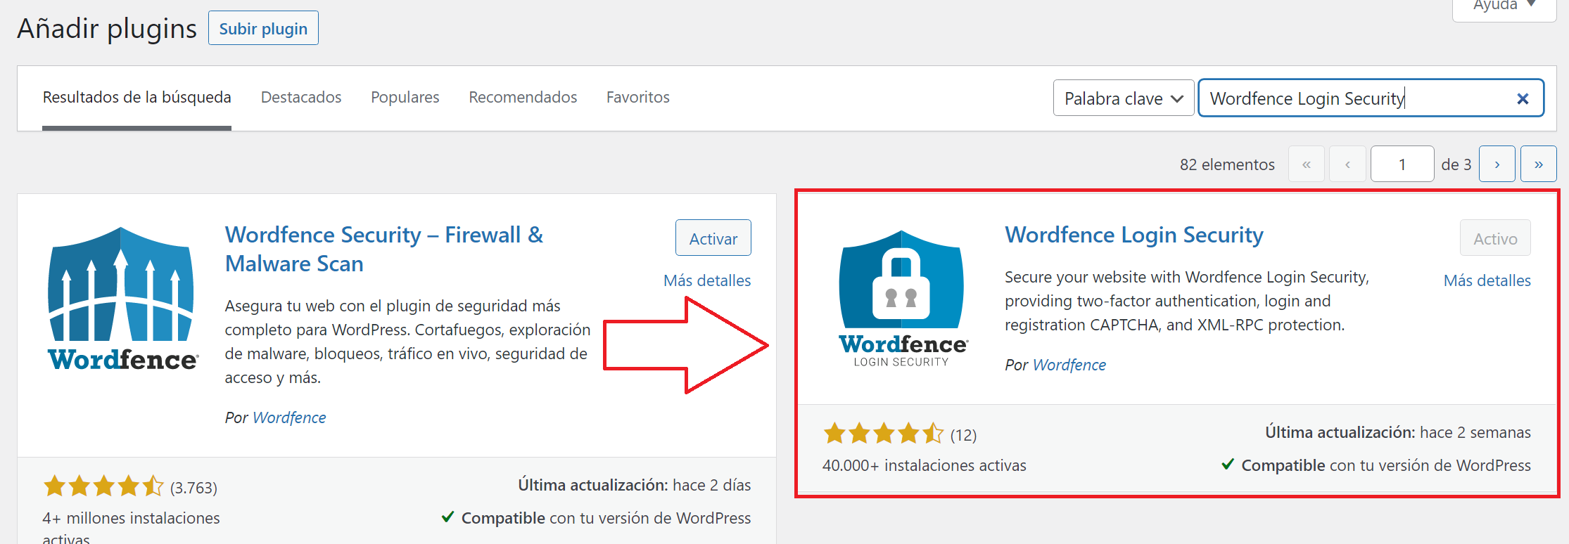Clear the plugin search field with the X icon
The width and height of the screenshot is (1569, 544).
tap(1523, 99)
